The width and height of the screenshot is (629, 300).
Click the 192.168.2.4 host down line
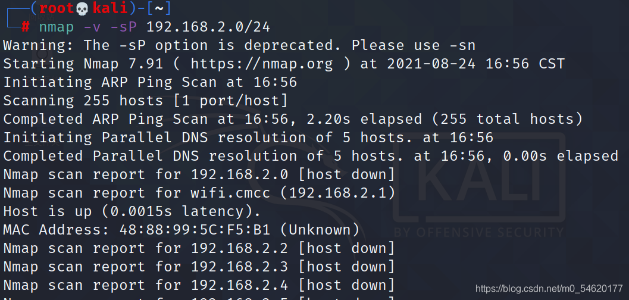(199, 285)
